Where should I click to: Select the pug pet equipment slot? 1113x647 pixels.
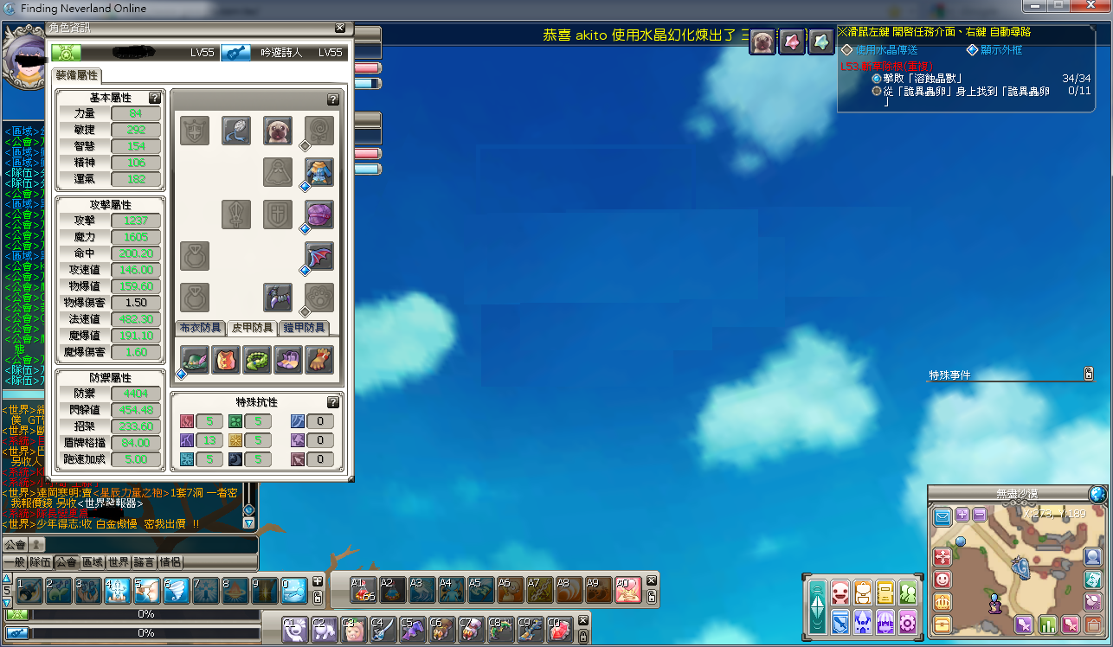(x=278, y=131)
